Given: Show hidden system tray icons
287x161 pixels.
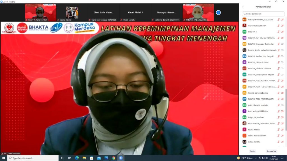Looking at the screenshot, I should pos(256,158).
